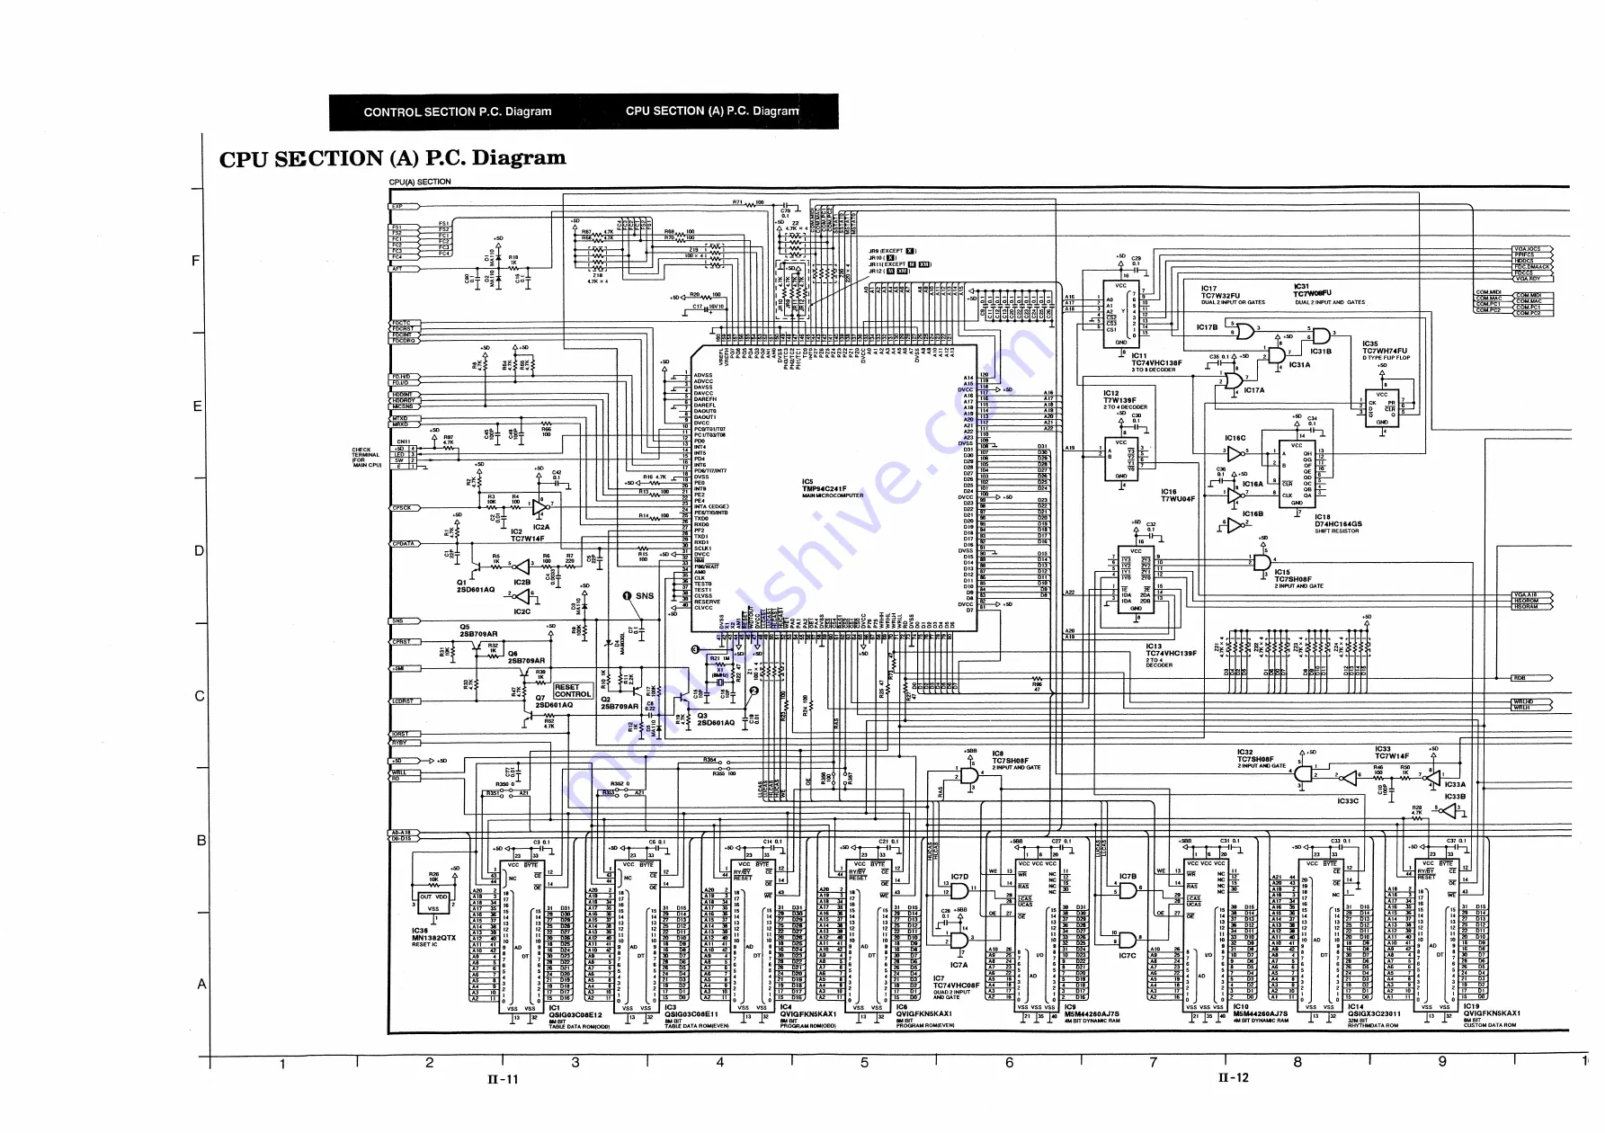Click the IC18 D74HC164GS shift register label
The width and height of the screenshot is (1605, 1133).
pyautogui.click(x=1338, y=523)
